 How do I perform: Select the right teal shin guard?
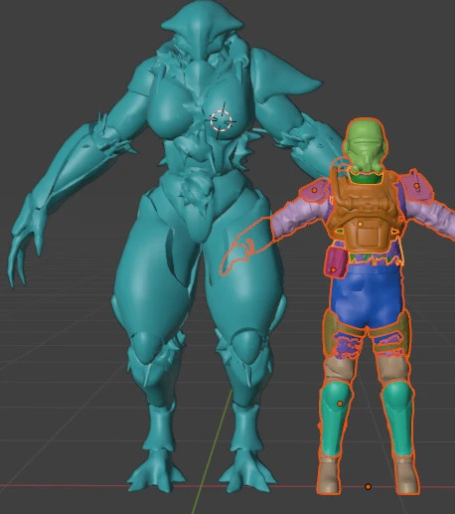pos(397,419)
